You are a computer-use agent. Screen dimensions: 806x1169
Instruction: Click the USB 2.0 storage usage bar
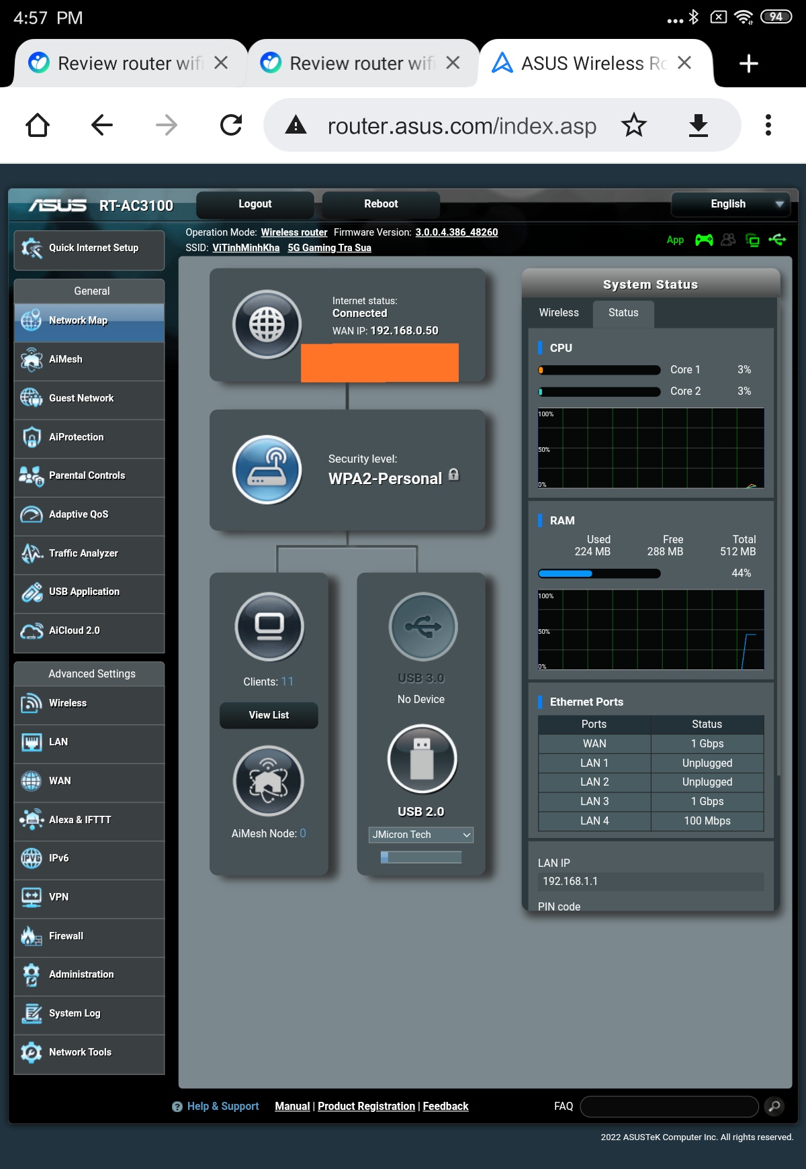[x=421, y=857]
